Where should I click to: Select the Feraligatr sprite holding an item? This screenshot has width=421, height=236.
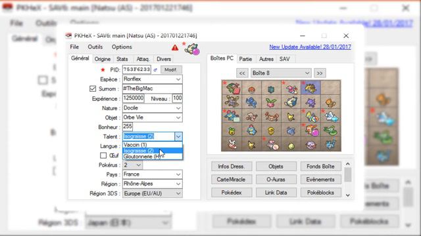(232, 116)
